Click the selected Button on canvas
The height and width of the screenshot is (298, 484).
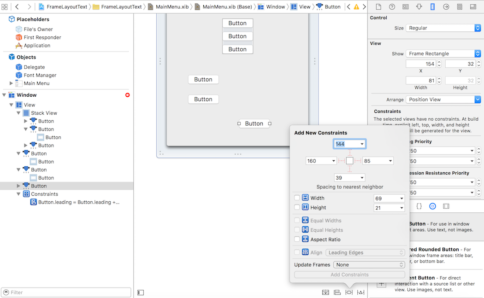pyautogui.click(x=254, y=123)
